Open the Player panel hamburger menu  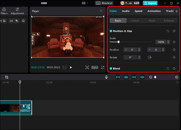pos(101,11)
